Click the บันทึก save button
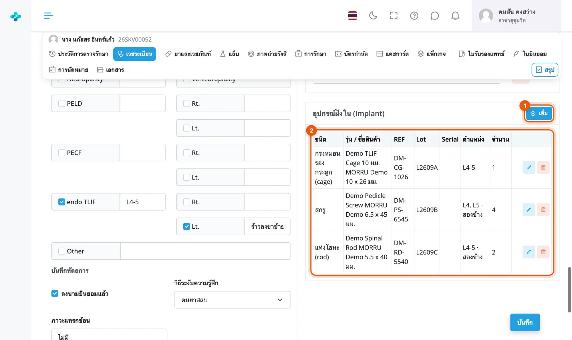The image size is (572, 340). [x=525, y=322]
